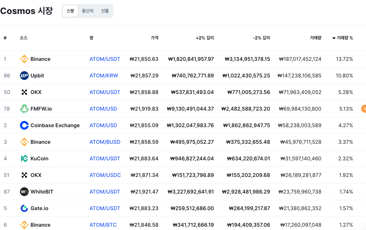The image size is (366, 230).
Task: Select rank number 78
Action: [x=7, y=109]
